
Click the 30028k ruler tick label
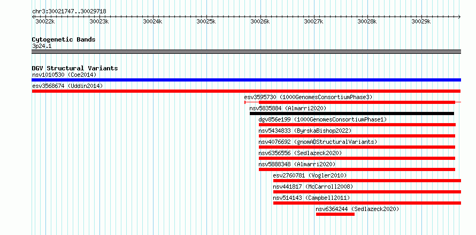pos(367,21)
